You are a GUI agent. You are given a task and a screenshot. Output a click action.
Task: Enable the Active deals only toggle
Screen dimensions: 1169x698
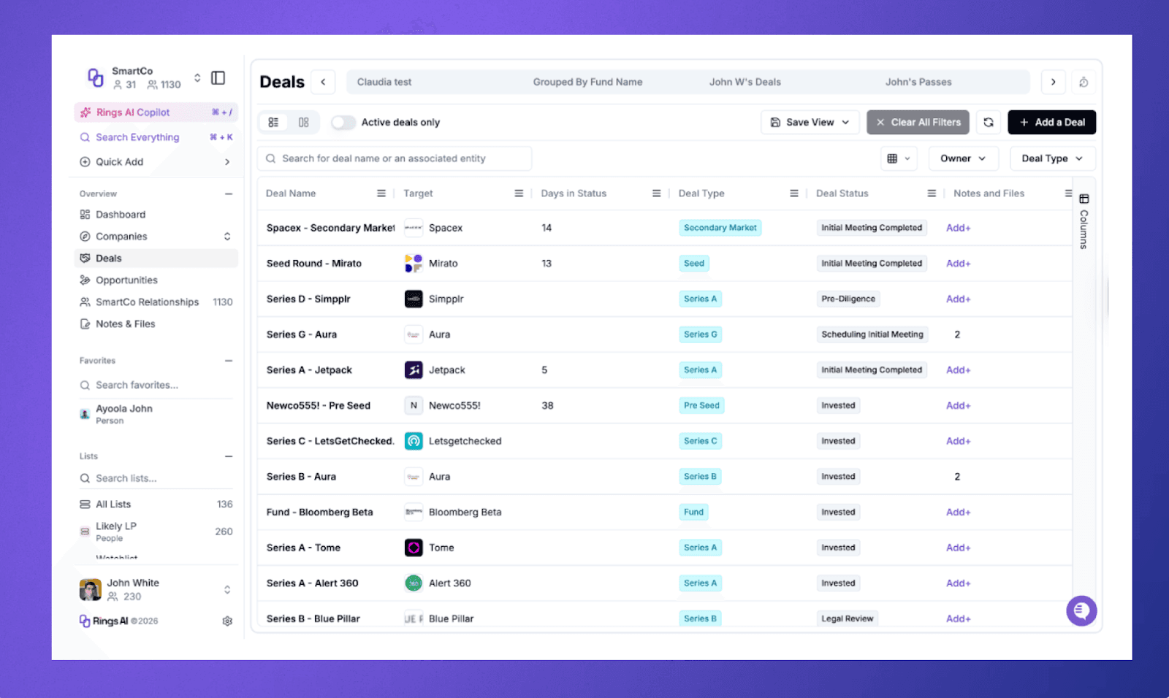pyautogui.click(x=343, y=122)
